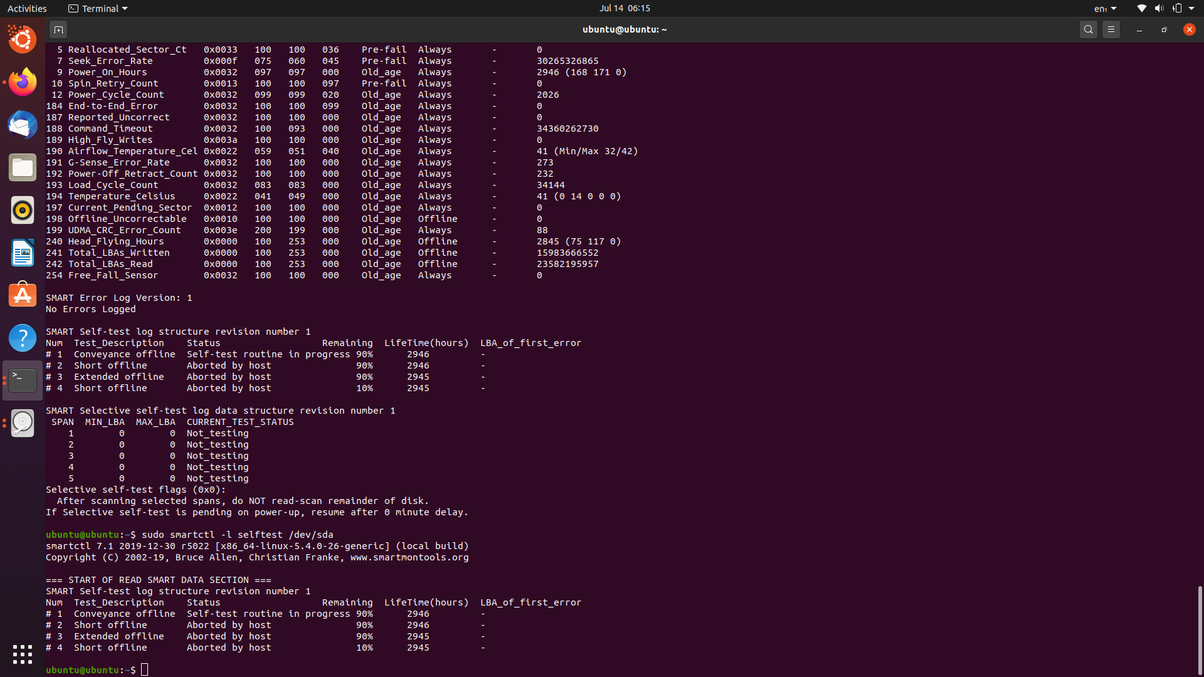Open the volume indicator icon
Viewport: 1204px width, 677px height.
coord(1159,8)
